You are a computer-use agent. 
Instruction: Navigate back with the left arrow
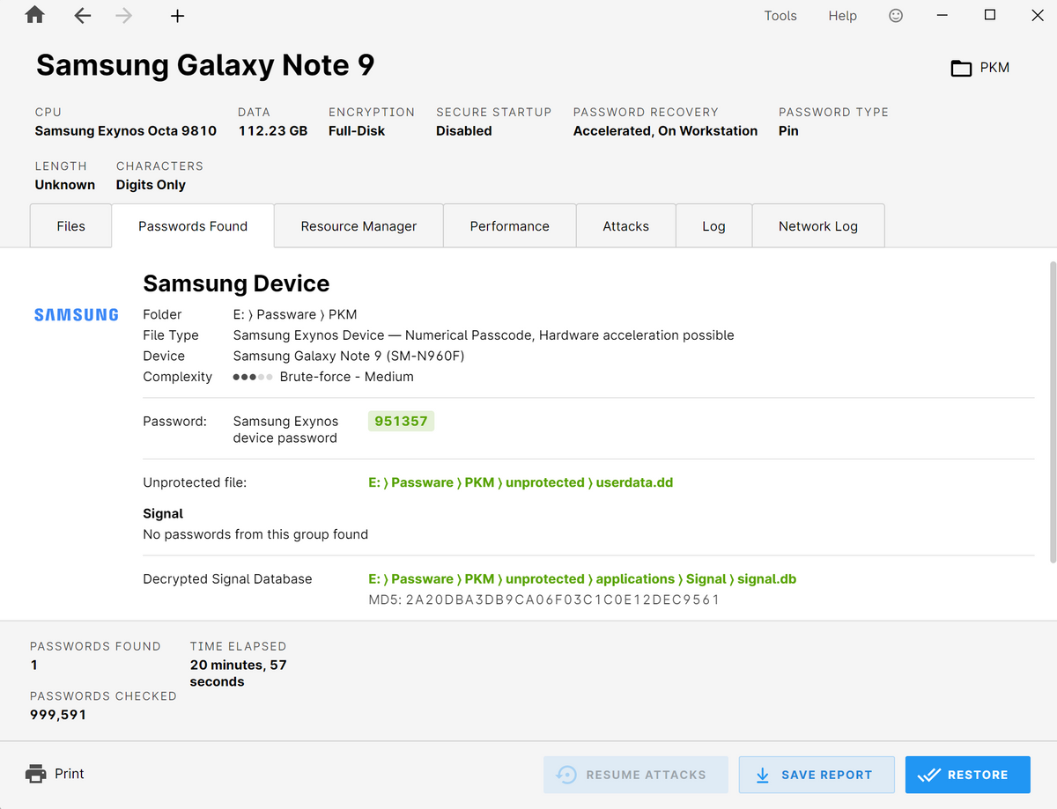tap(82, 15)
